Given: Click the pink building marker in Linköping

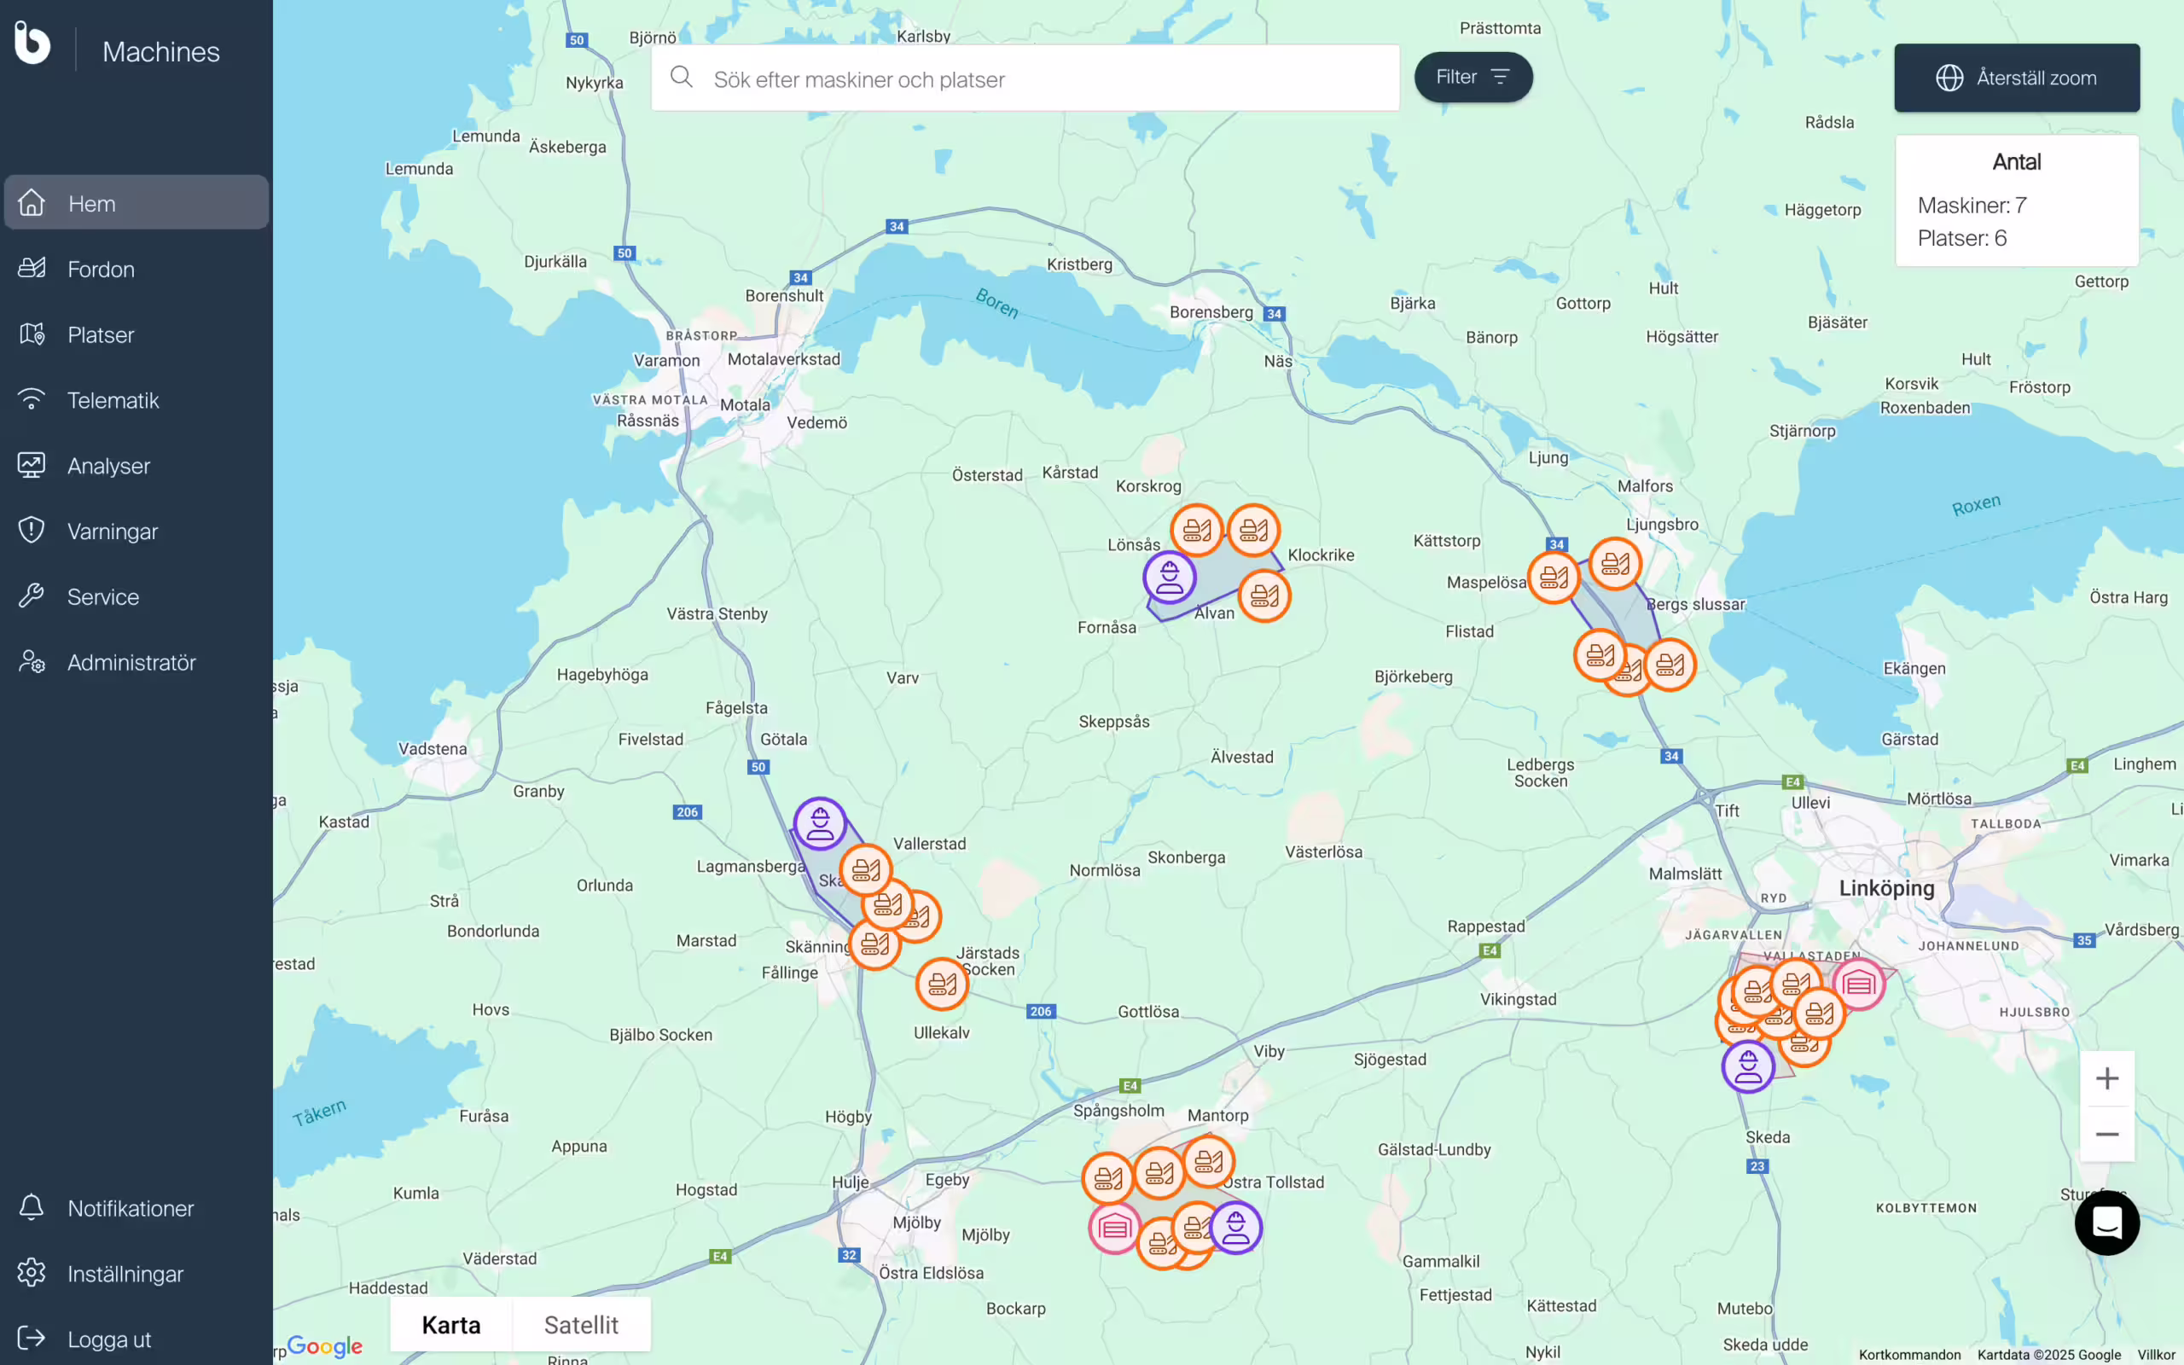Looking at the screenshot, I should coord(1859,984).
